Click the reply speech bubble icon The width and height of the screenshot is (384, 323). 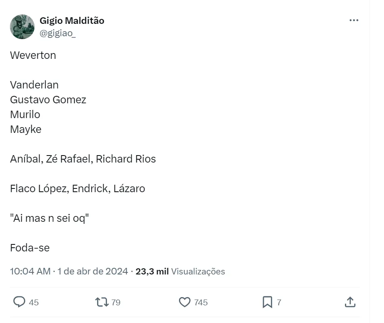point(19,302)
